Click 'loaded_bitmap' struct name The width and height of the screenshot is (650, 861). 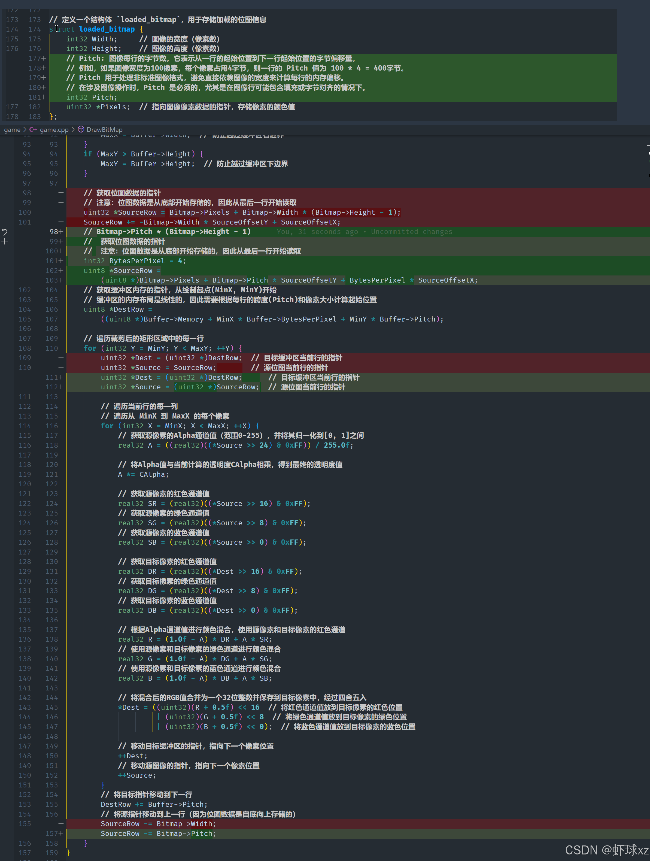pyautogui.click(x=107, y=29)
